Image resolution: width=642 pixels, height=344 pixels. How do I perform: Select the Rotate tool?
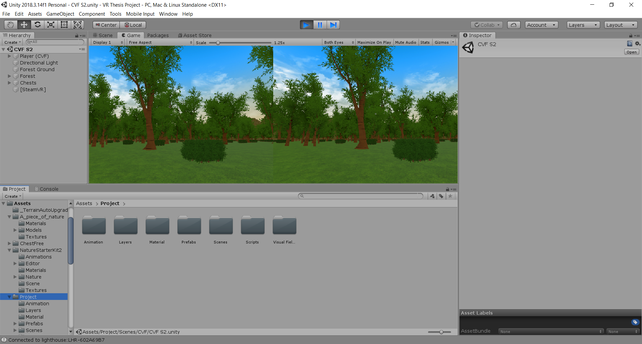[x=37, y=25]
